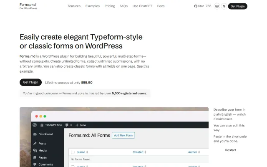Click the Pages icon in sidebar
Viewport: 267px width, 167px height.
pyautogui.click(x=35, y=157)
